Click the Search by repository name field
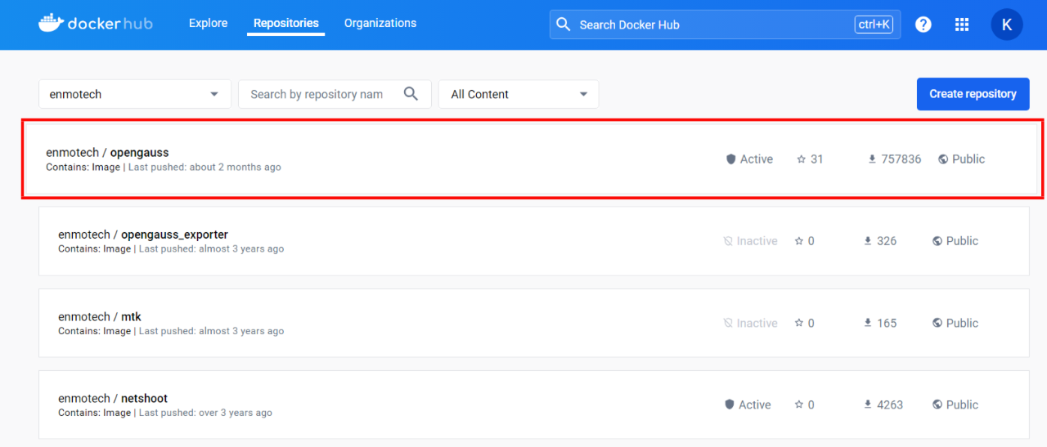This screenshot has height=447, width=1047. click(x=335, y=94)
